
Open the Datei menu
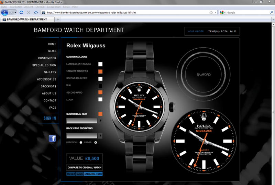coord(4,7)
